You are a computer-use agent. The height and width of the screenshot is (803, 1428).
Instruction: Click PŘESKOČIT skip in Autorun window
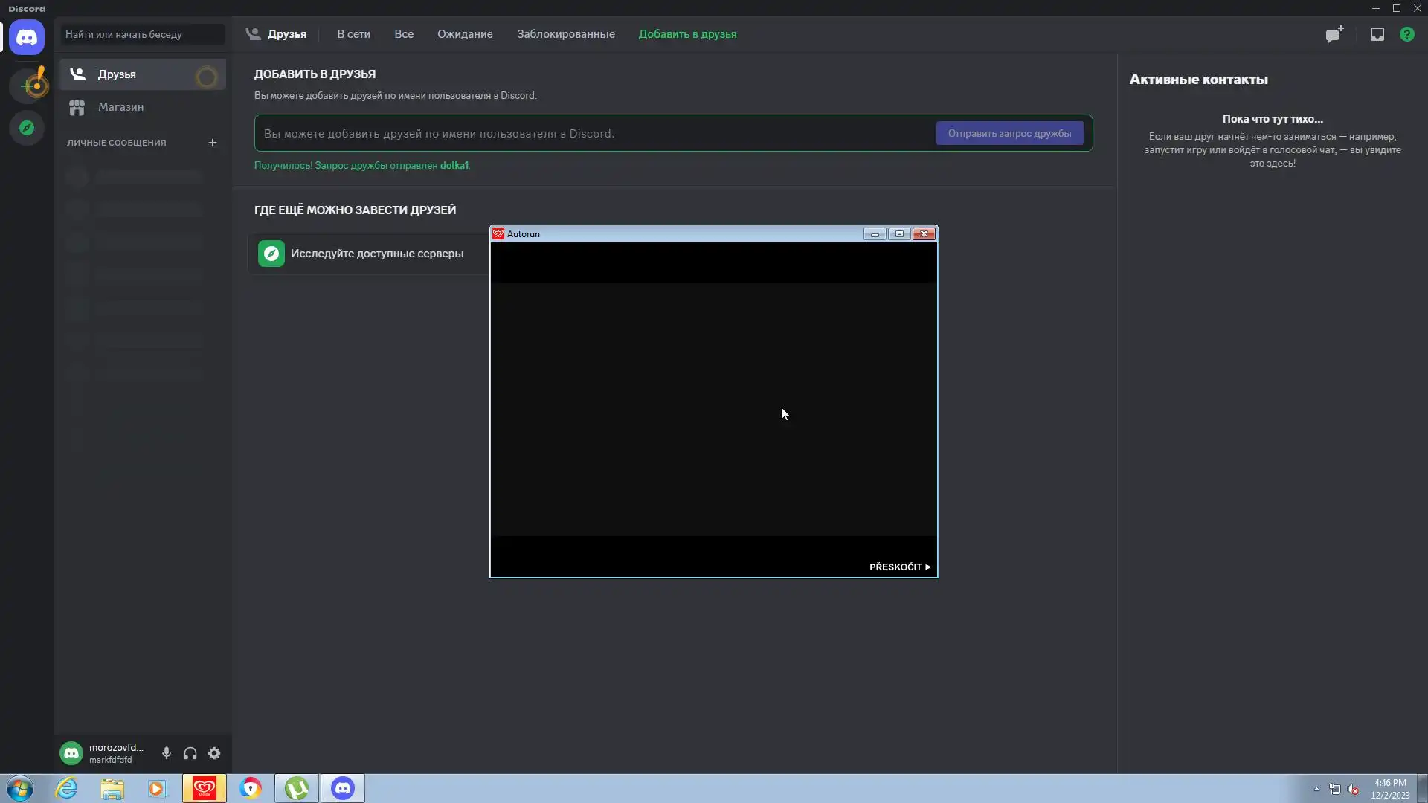point(899,567)
